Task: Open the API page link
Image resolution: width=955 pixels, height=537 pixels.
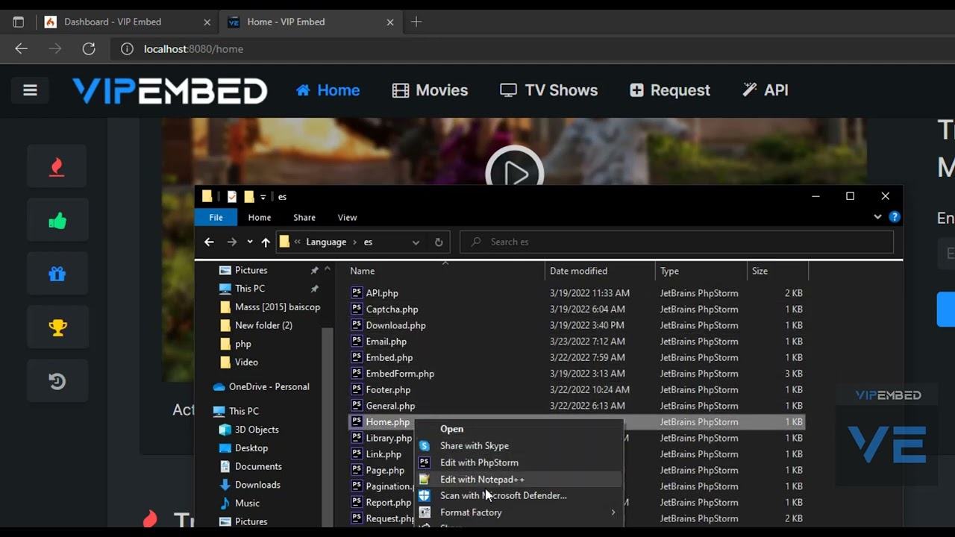Action: point(765,90)
